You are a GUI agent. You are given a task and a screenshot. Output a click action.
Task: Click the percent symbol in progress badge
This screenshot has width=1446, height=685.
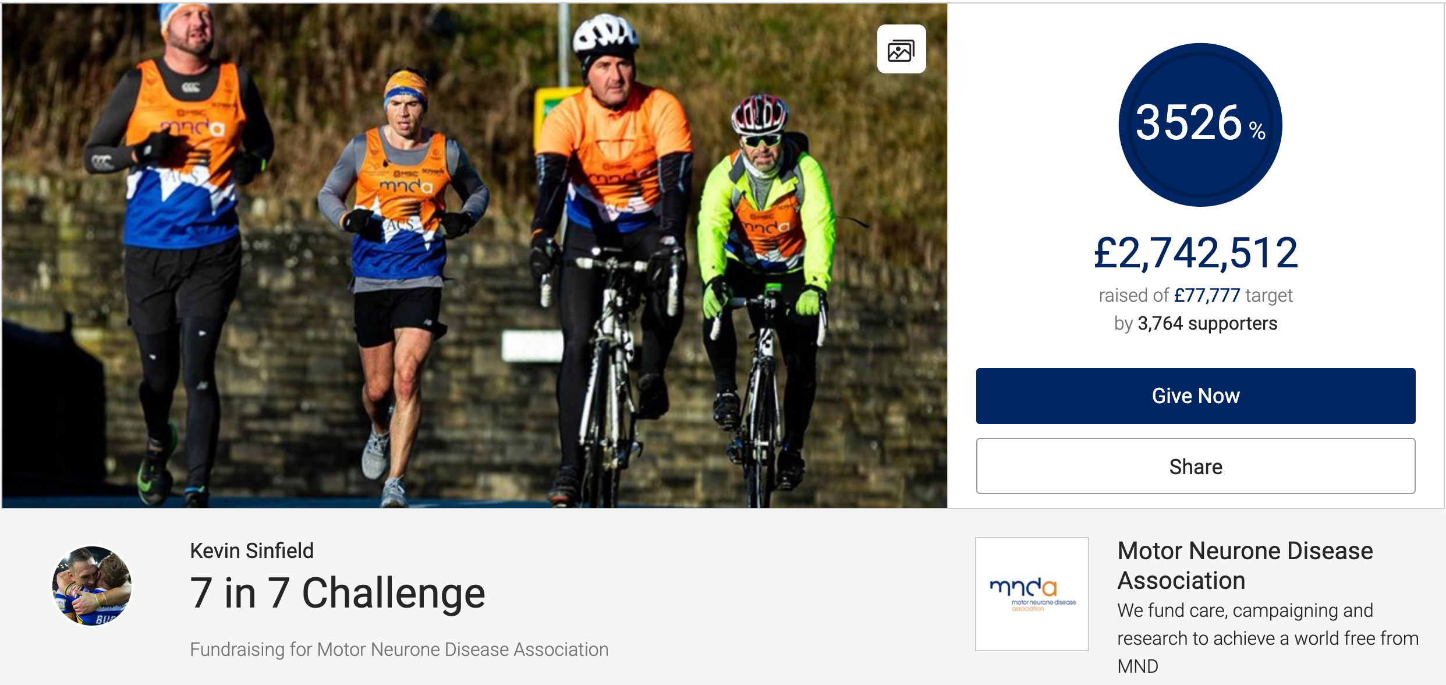[x=1257, y=132]
